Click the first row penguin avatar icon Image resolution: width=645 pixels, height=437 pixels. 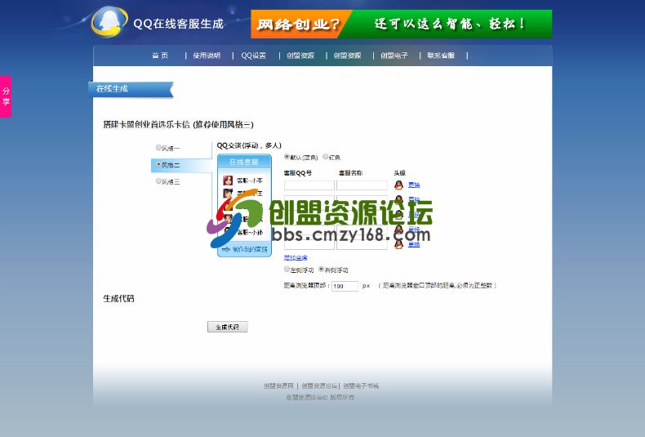(398, 185)
